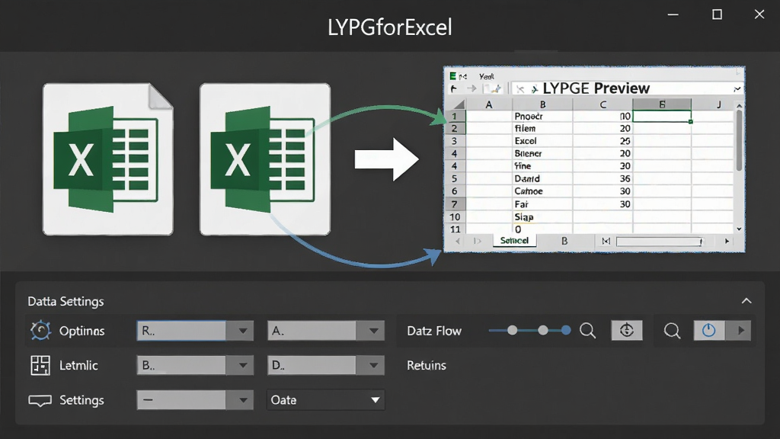
Task: Click the Settings label in the bottom row
Action: [x=82, y=400]
